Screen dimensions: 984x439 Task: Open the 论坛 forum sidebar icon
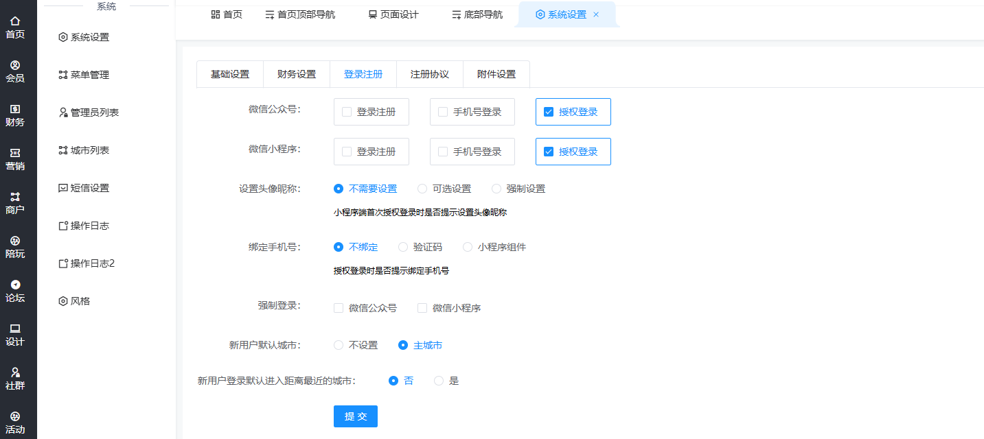(x=15, y=285)
